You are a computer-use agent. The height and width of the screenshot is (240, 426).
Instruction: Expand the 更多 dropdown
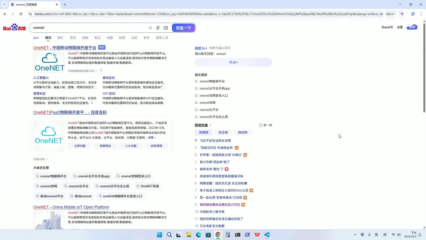(x=147, y=38)
